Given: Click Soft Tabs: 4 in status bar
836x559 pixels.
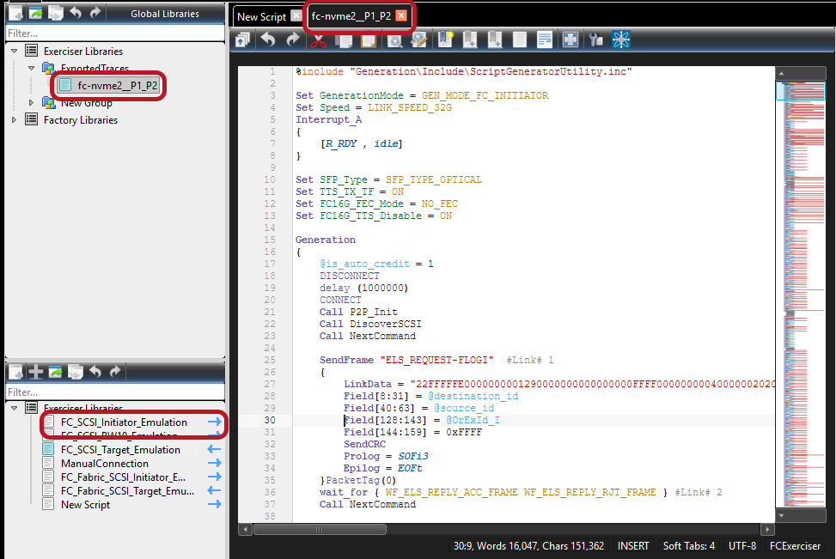Looking at the screenshot, I should [x=688, y=545].
